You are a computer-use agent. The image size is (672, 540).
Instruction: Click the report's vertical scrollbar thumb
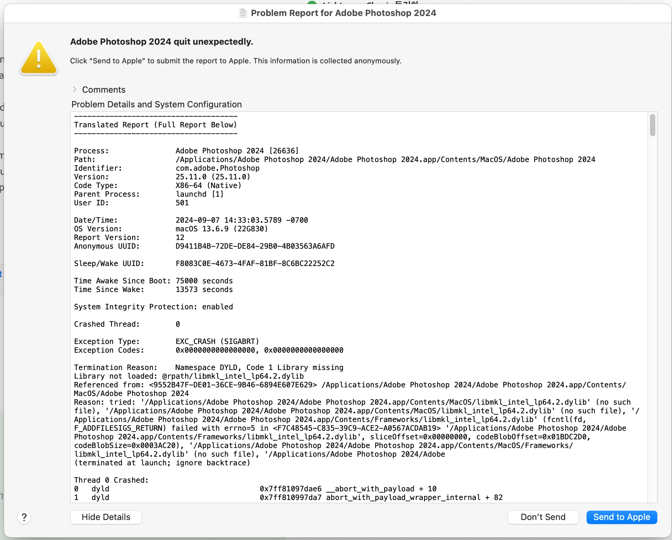(652, 125)
